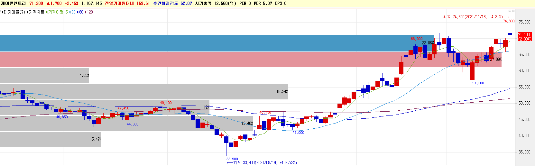Select the gray volume bar labeled 5.47%
The width and height of the screenshot is (535, 166).
click(51, 139)
